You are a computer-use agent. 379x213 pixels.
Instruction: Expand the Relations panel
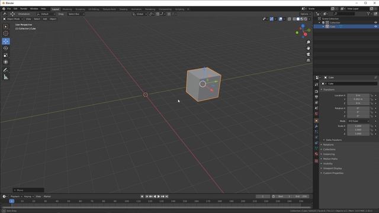point(328,144)
